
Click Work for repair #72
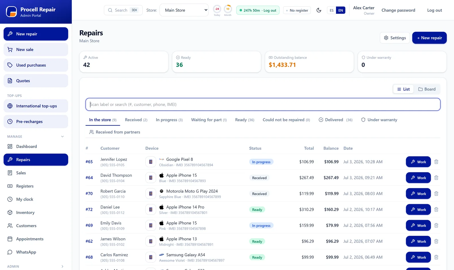tap(418, 209)
